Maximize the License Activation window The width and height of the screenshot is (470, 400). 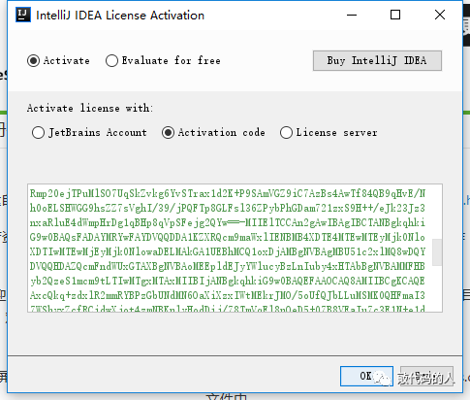(x=395, y=15)
